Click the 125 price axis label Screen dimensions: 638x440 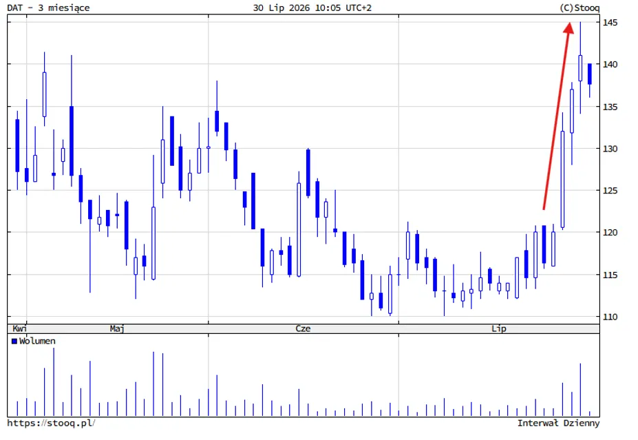tap(610, 191)
